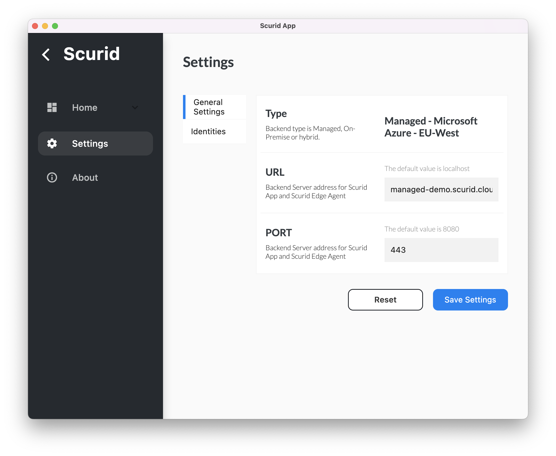Click the Identities tab icon
556x456 pixels.
[209, 131]
